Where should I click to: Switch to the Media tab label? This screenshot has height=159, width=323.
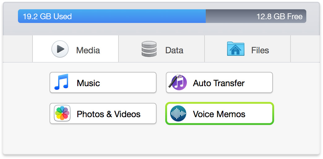pos(88,50)
